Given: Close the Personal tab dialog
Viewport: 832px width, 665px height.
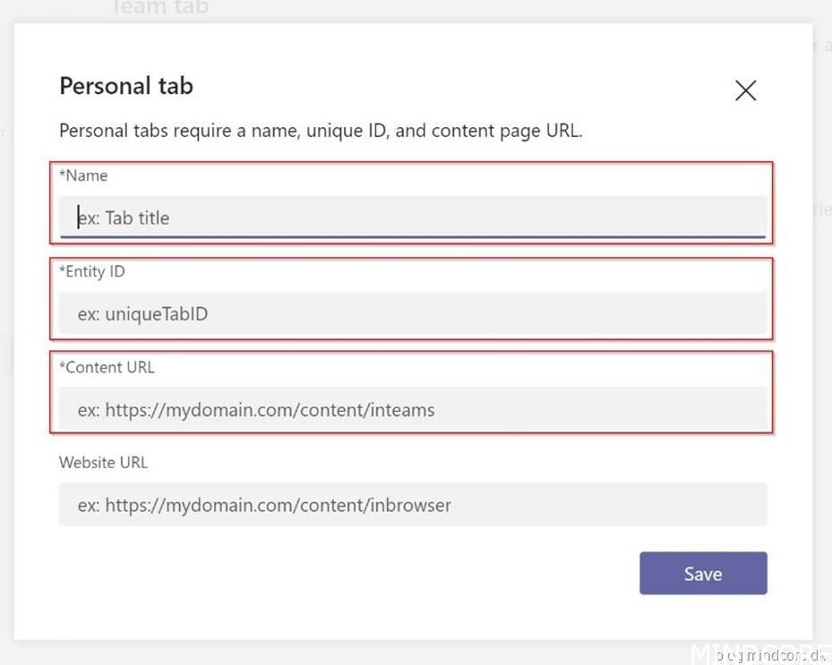Looking at the screenshot, I should point(745,90).
